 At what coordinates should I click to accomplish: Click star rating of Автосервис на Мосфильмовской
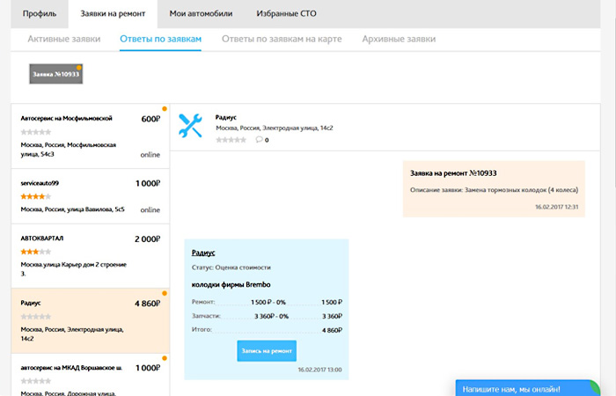pyautogui.click(x=35, y=132)
